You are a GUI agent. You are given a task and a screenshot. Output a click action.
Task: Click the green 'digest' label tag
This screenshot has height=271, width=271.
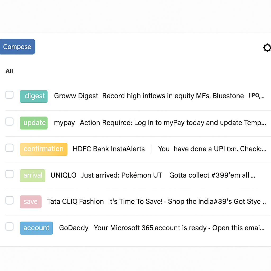click(x=34, y=96)
